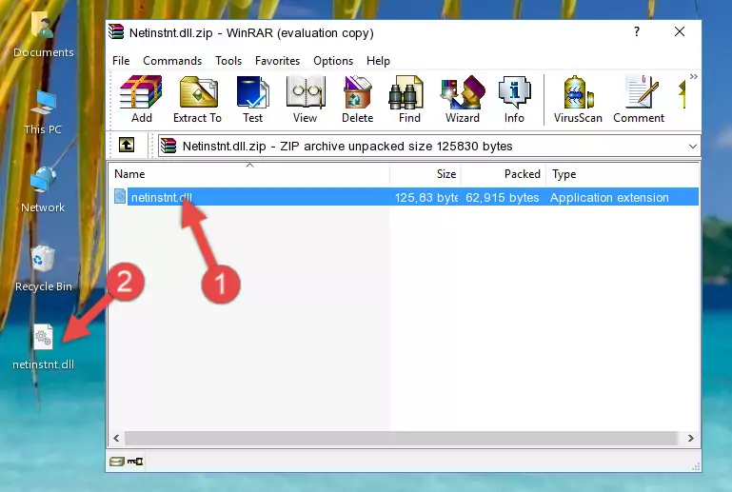
Task: Start VirusScan on the archive
Action: coord(578,99)
